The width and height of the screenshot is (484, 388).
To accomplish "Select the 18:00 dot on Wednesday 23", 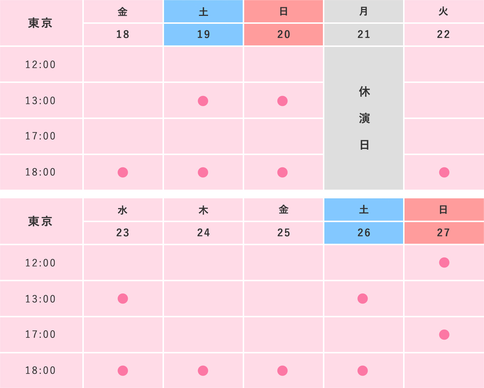I will pos(123,371).
